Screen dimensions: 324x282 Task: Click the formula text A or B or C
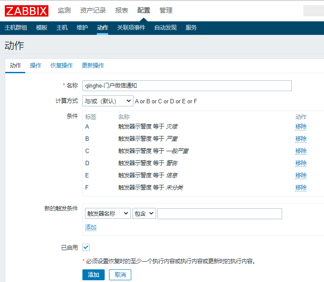(x=166, y=101)
